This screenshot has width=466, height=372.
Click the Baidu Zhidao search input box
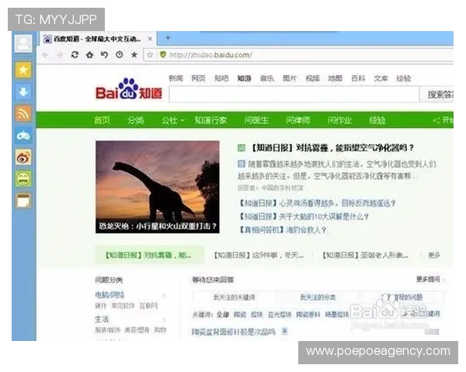click(x=294, y=95)
